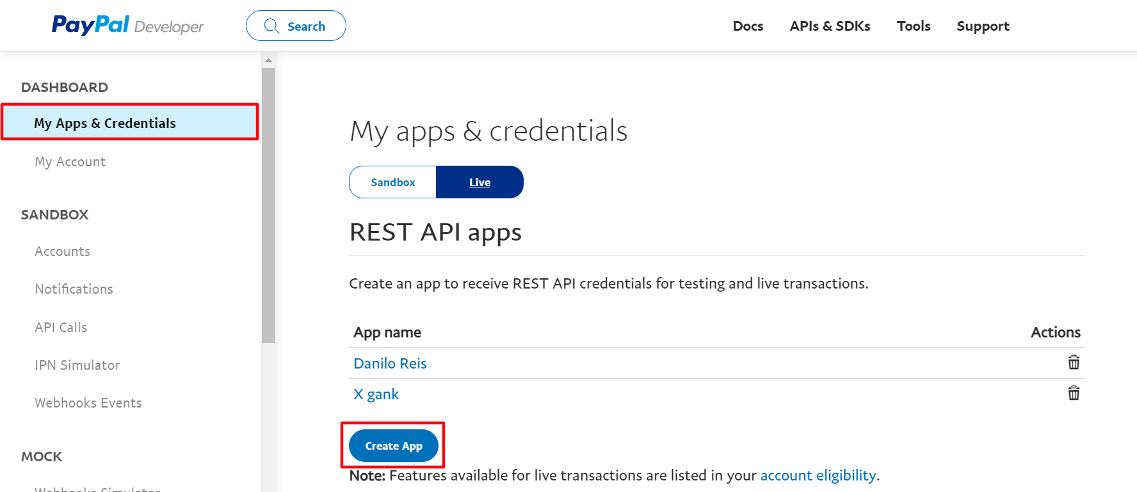Viewport: 1137px width, 492px height.
Task: Delete the Danilo Reis app with trash icon
Action: click(x=1074, y=363)
